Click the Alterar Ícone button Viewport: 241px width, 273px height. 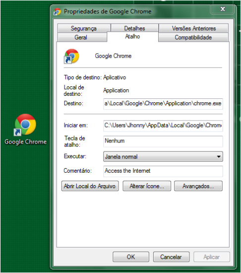point(147,186)
